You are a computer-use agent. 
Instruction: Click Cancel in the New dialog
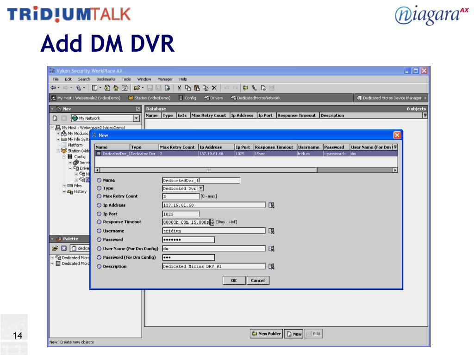[x=258, y=281]
